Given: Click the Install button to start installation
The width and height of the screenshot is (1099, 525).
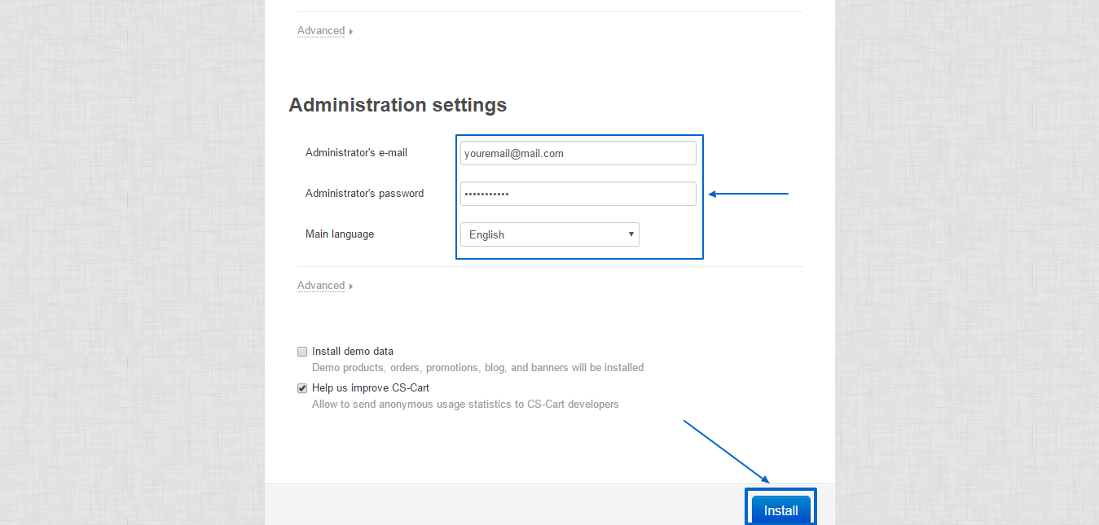Looking at the screenshot, I should pyautogui.click(x=780, y=510).
